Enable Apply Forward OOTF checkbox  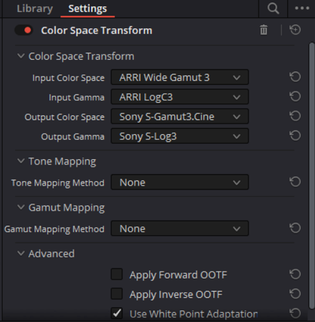(117, 274)
